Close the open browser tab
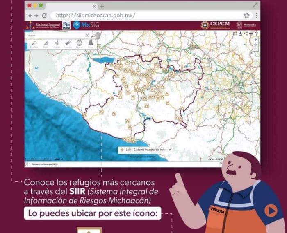This screenshot has width=287, height=233. [94, 7]
